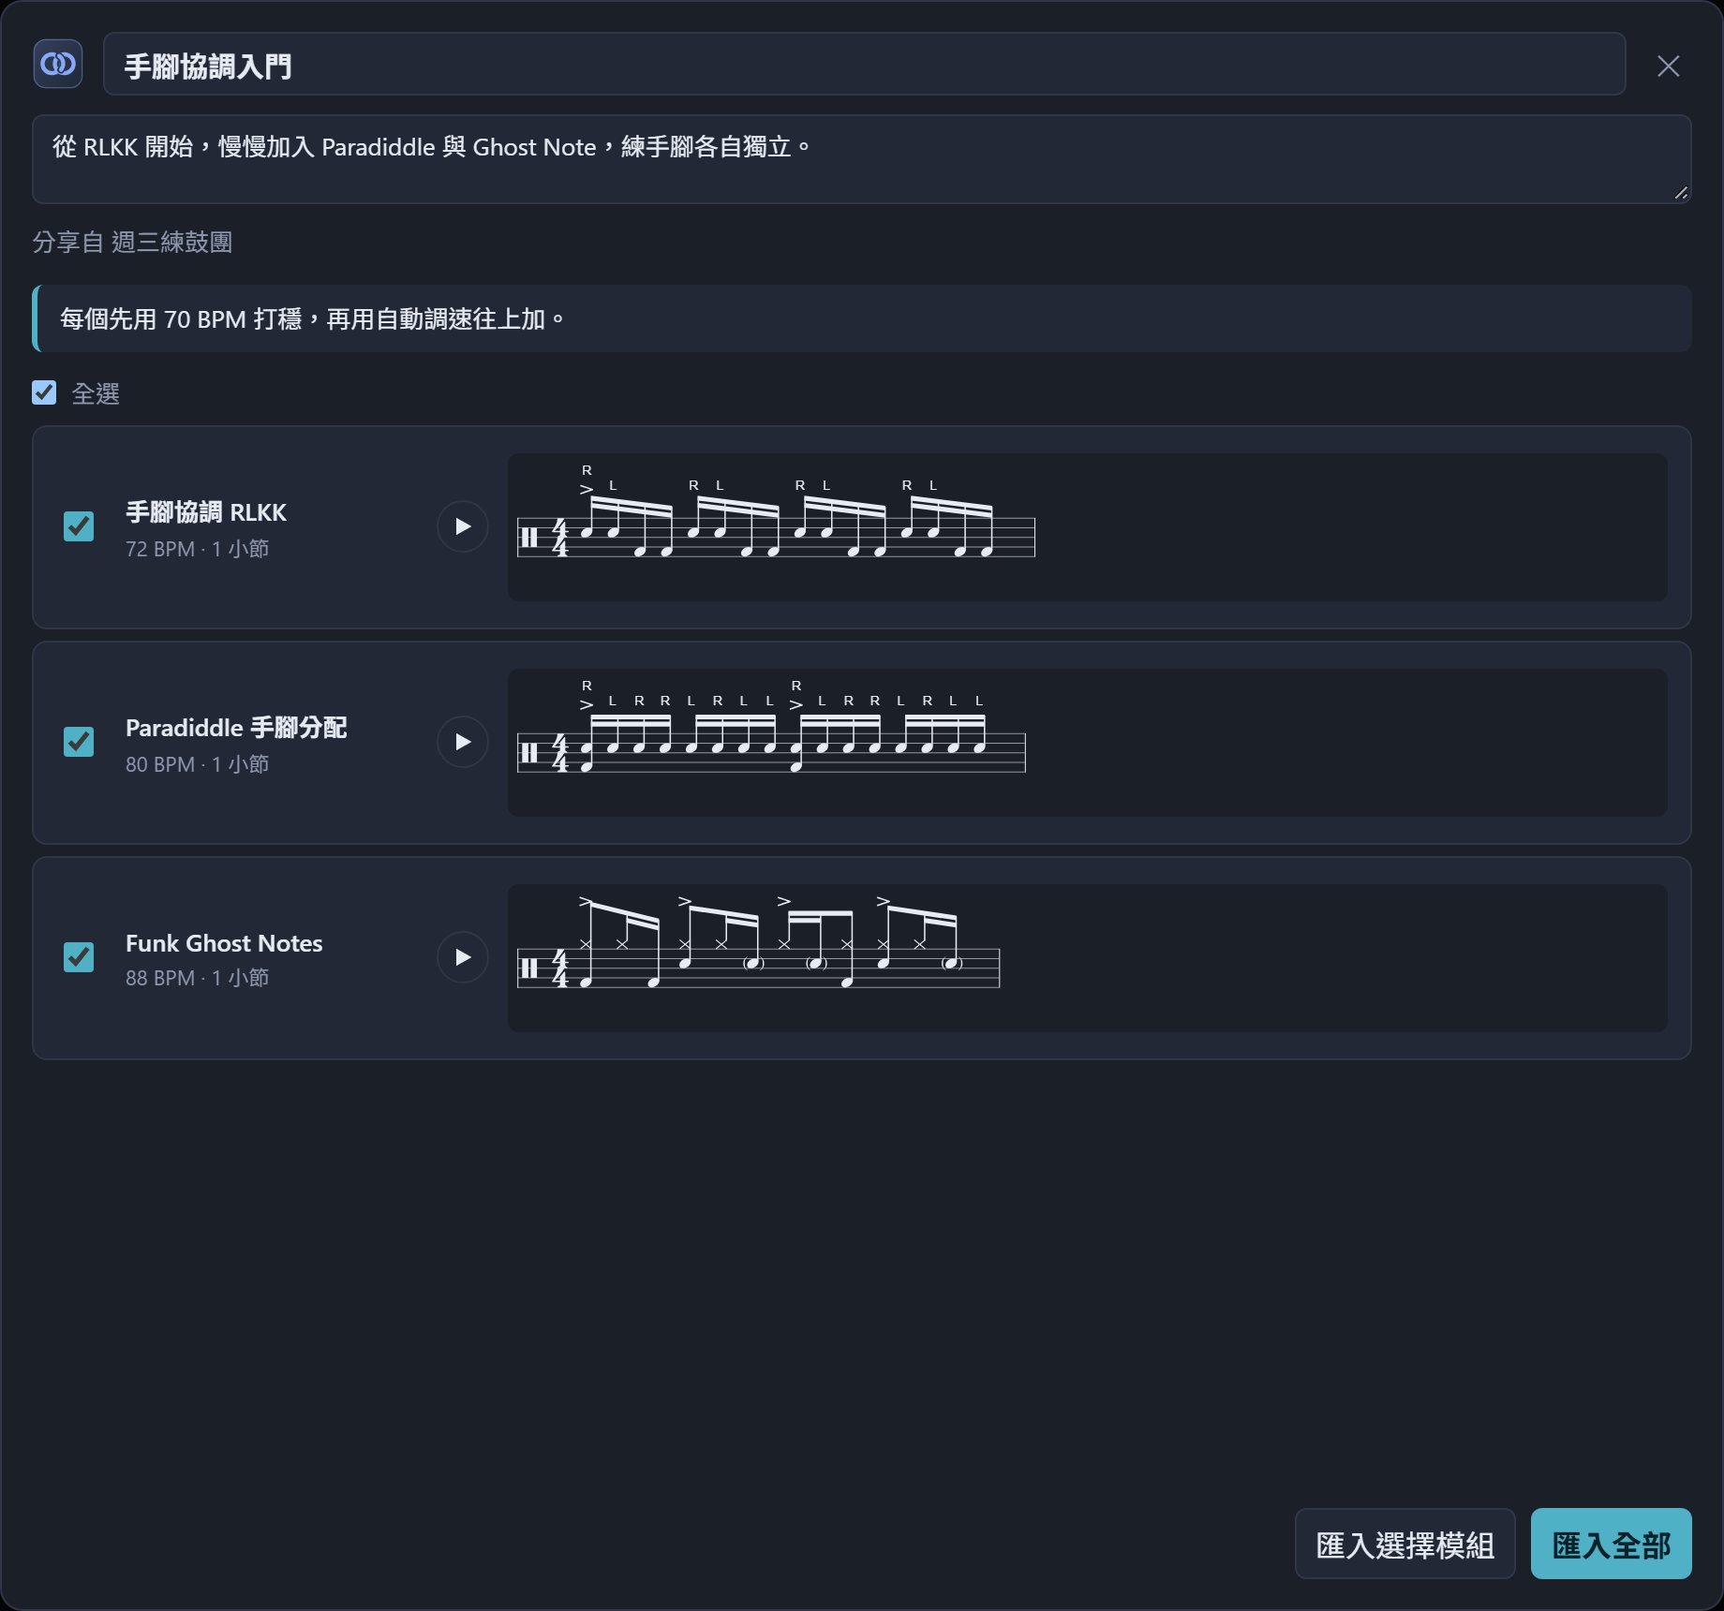Click the note about 70 BPM 打穩
1724x1611 pixels.
point(861,318)
